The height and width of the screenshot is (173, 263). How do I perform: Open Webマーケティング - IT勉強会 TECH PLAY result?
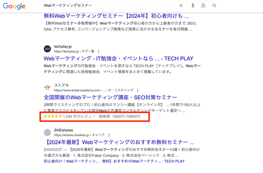(118, 59)
